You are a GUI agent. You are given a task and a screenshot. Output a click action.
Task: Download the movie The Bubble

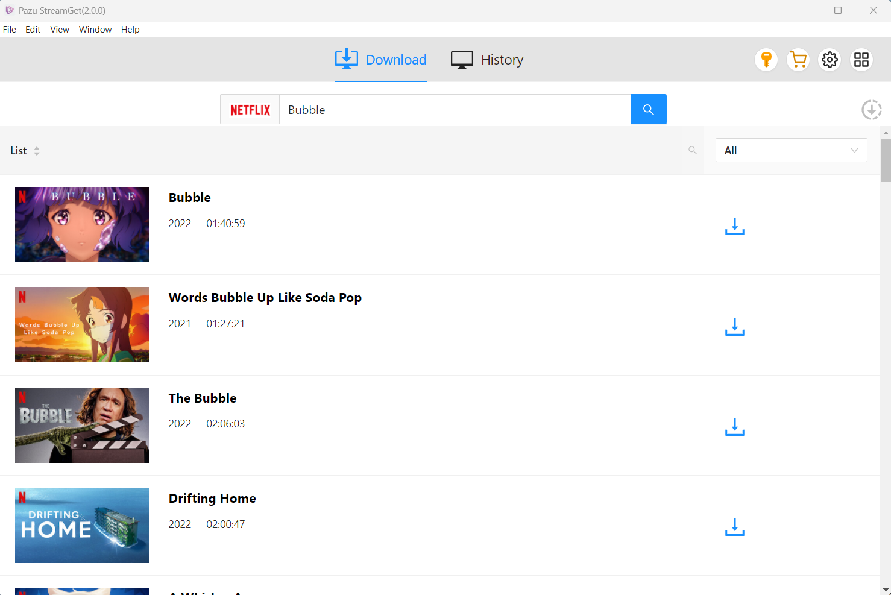pyautogui.click(x=735, y=426)
